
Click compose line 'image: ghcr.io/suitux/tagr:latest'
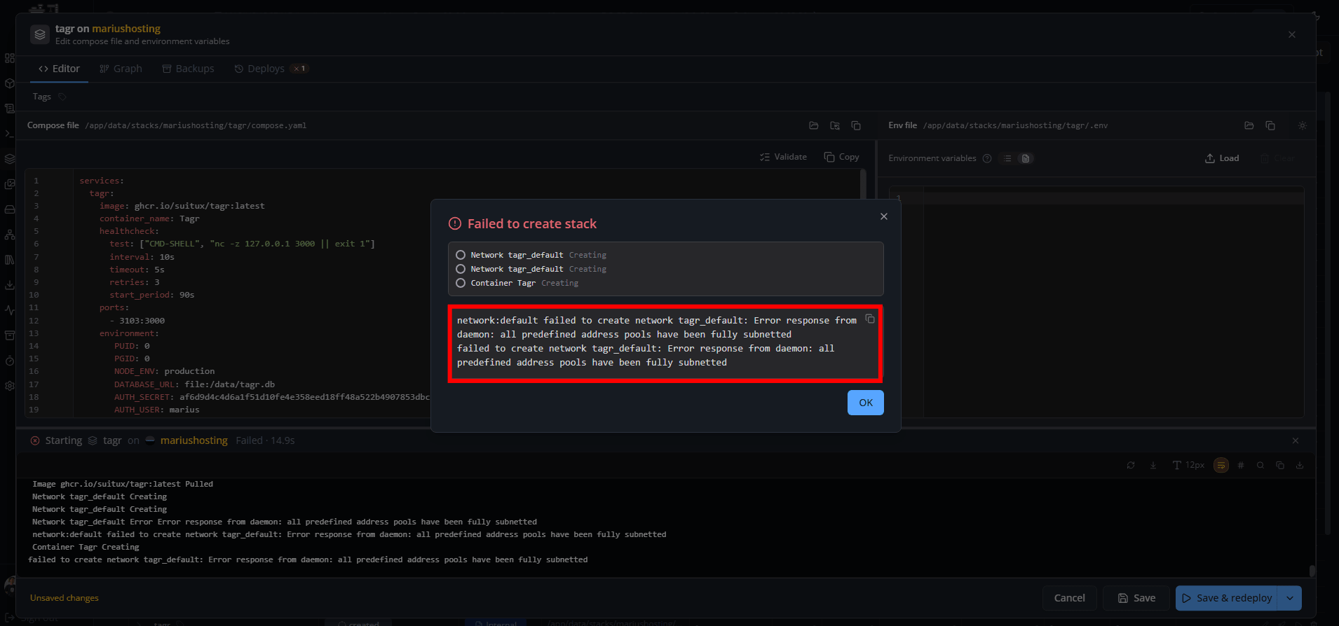pyautogui.click(x=182, y=206)
